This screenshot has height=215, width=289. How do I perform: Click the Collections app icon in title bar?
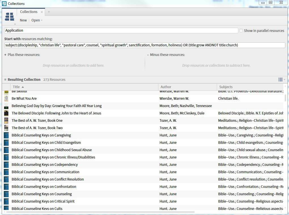[4, 4]
